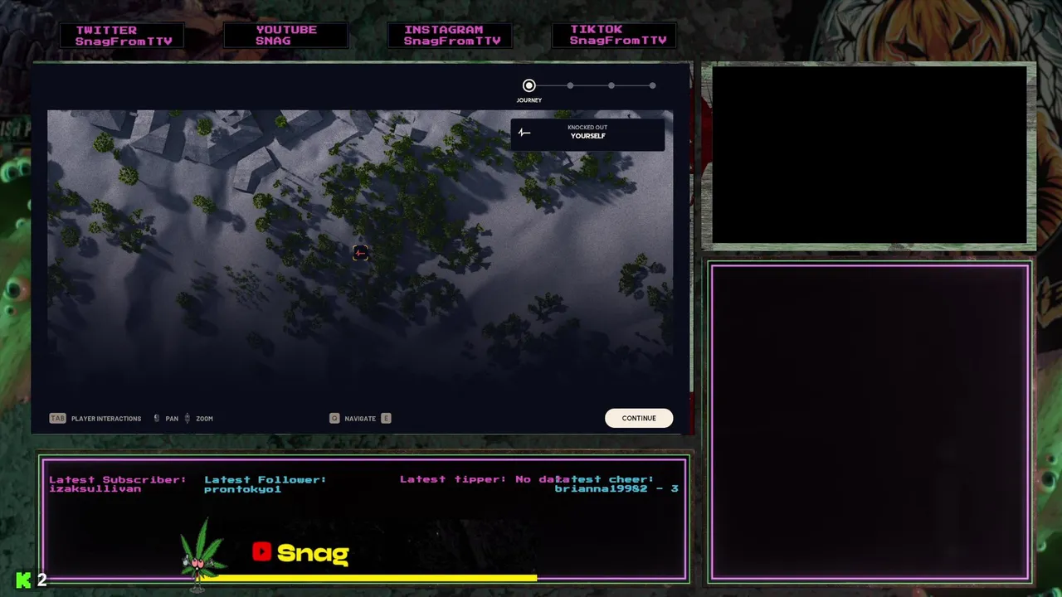Click the TikTok SnagFromTTV banner

point(615,36)
